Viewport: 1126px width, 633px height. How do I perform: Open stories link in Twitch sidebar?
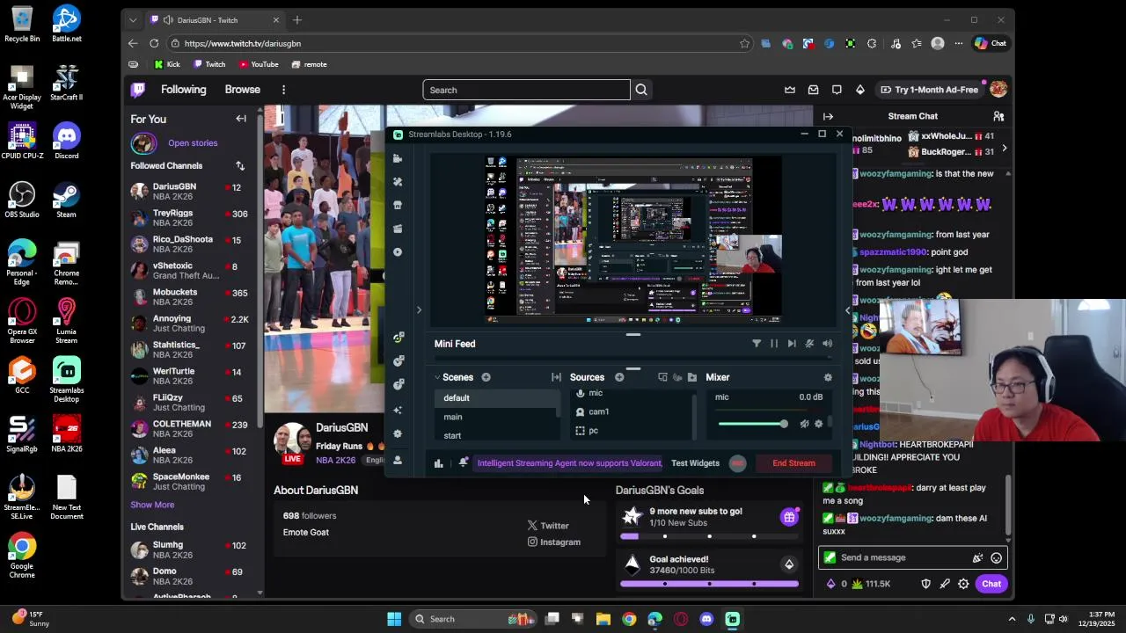tap(193, 143)
